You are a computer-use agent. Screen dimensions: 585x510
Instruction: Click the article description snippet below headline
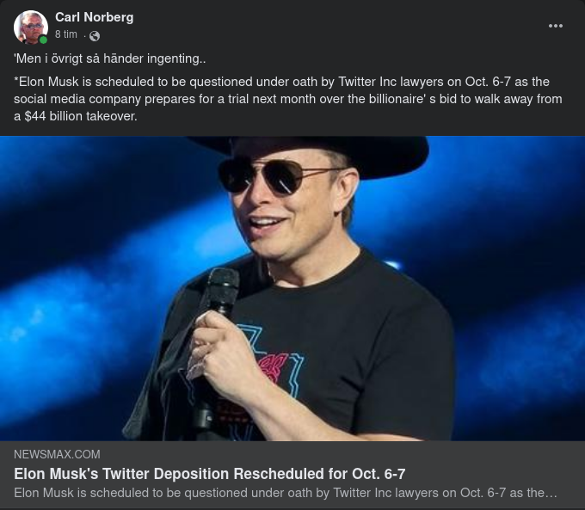tap(286, 494)
